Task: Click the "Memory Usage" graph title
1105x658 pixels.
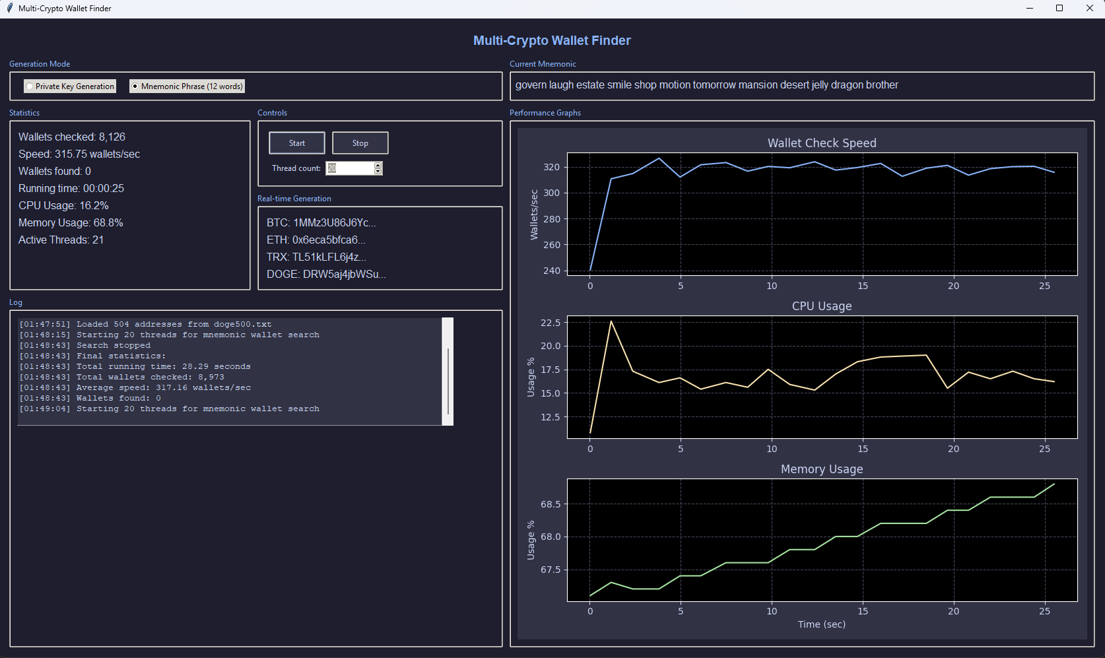Action: (x=822, y=469)
